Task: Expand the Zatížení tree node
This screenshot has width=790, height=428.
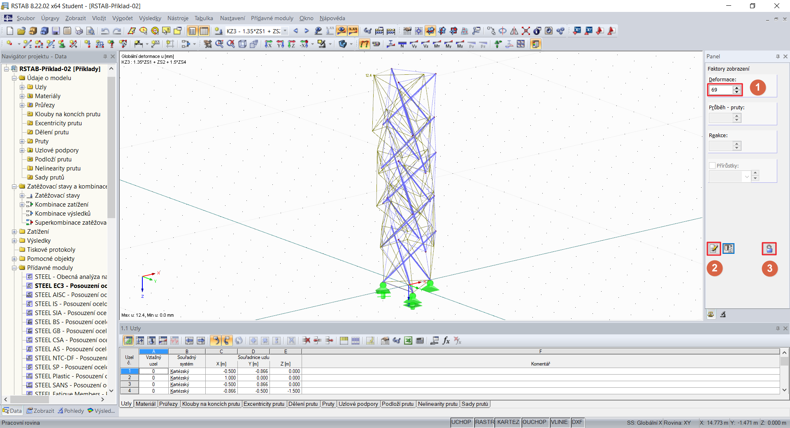Action: click(14, 232)
